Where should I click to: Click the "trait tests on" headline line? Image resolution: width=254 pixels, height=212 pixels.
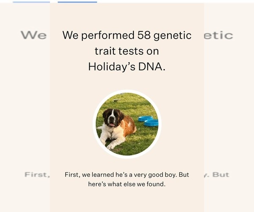(127, 51)
